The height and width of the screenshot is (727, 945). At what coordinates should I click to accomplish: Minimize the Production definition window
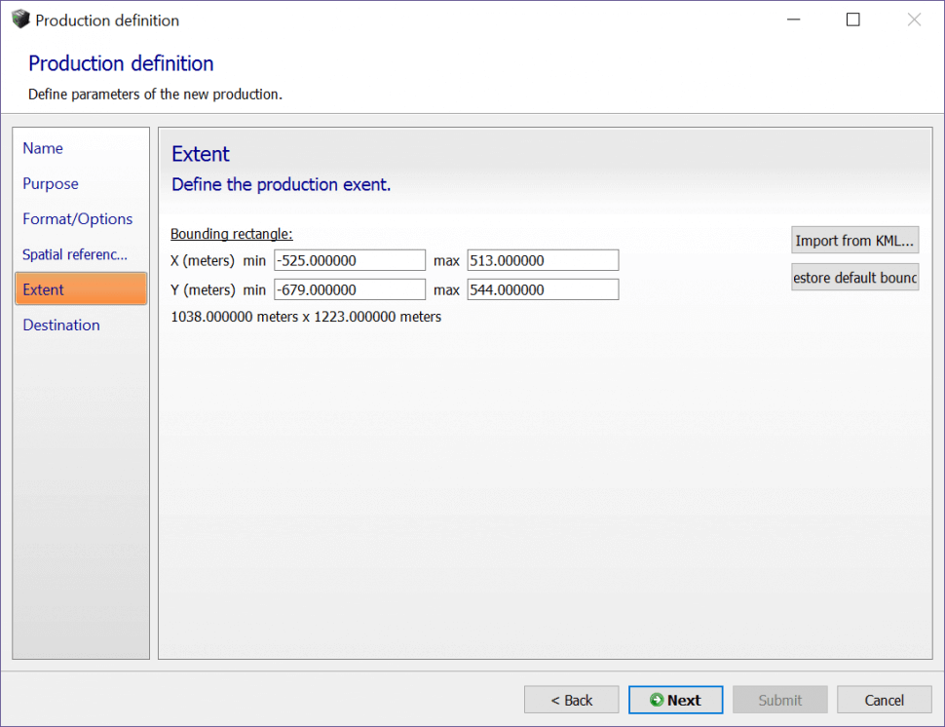pyautogui.click(x=794, y=19)
